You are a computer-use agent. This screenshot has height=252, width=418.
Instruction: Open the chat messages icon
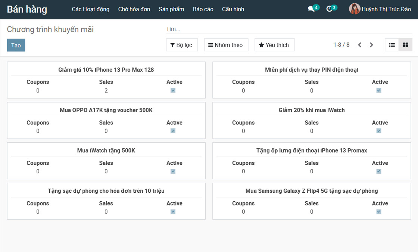click(311, 9)
